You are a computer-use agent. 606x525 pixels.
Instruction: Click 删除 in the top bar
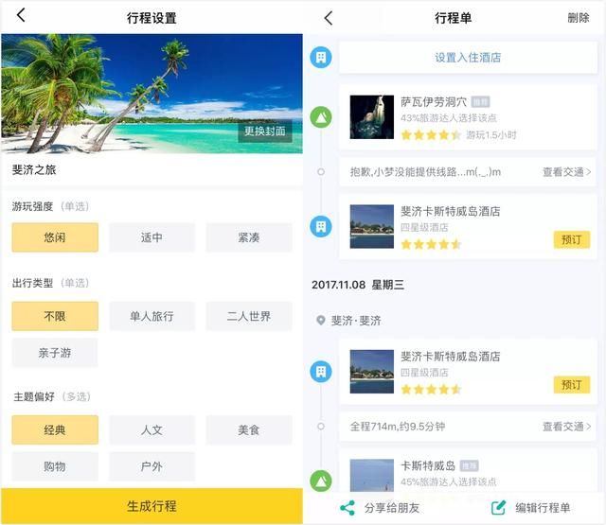(579, 18)
